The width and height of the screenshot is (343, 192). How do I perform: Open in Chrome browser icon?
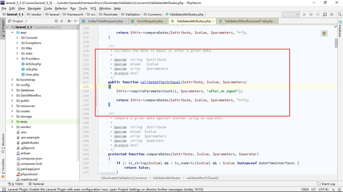(x=324, y=33)
